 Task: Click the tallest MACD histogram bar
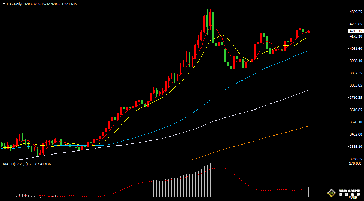coord(210,180)
